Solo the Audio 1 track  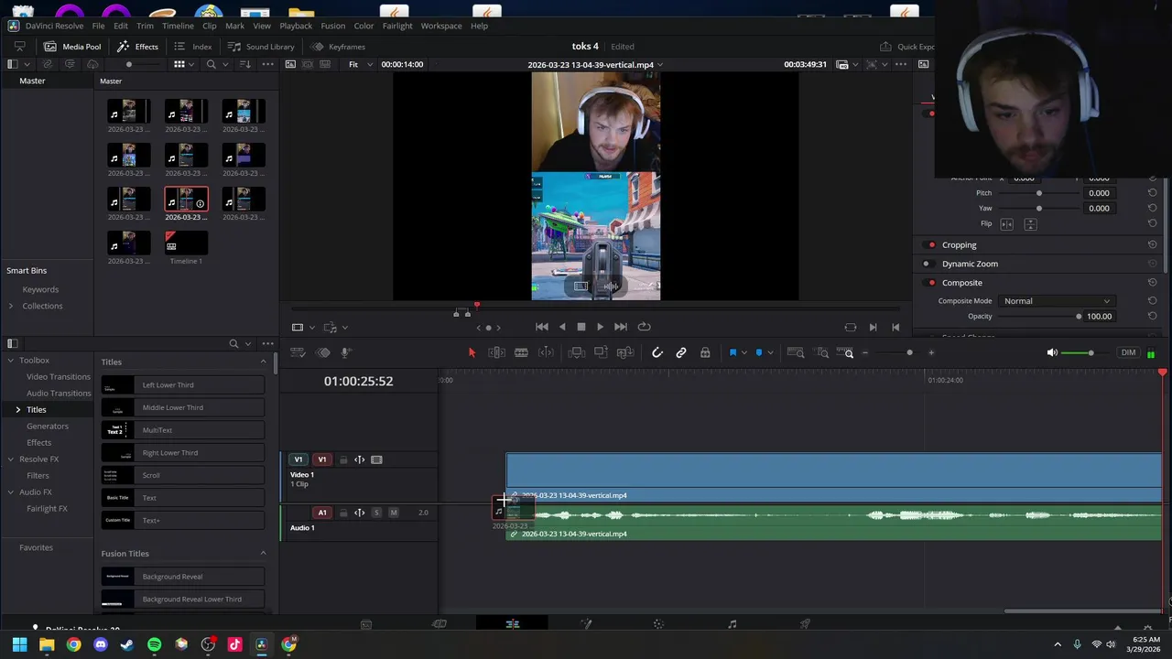tap(376, 513)
